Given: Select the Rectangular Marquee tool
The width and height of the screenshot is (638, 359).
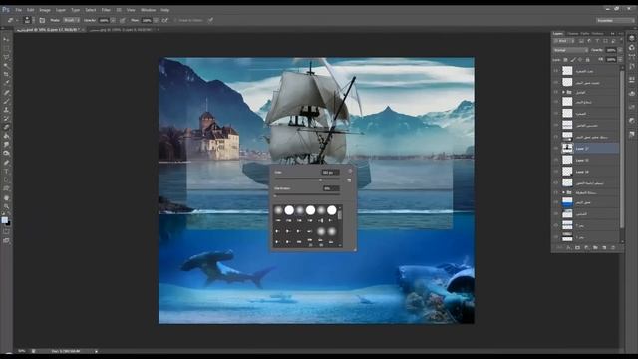Looking at the screenshot, I should point(6,48).
